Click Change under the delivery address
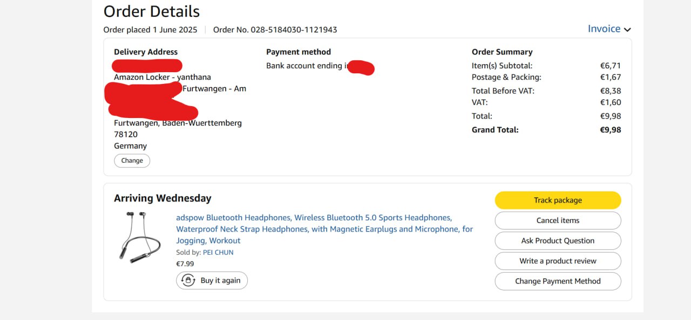The height and width of the screenshot is (320, 691). (x=132, y=161)
